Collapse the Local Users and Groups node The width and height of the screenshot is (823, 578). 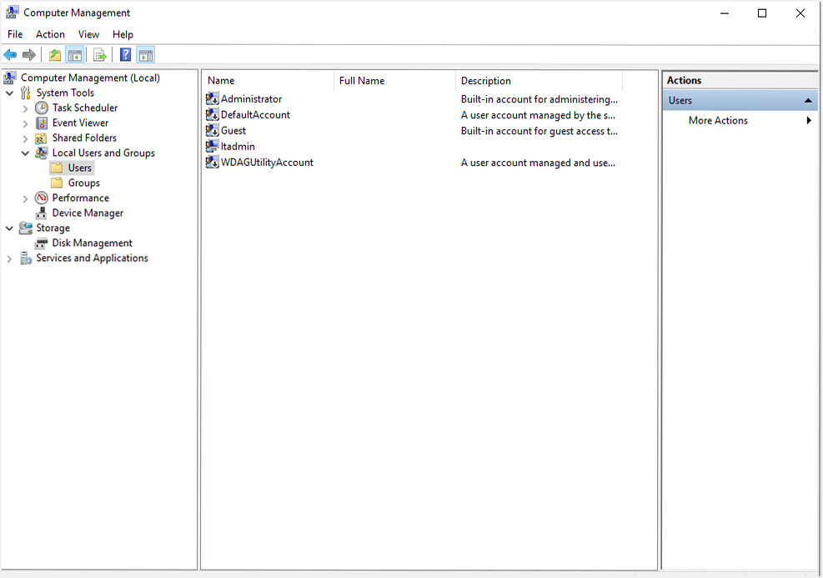[25, 153]
